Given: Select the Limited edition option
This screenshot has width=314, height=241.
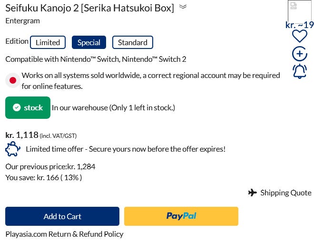Looking at the screenshot, I should [x=48, y=42].
